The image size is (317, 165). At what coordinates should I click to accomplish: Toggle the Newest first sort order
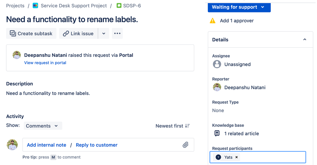click(173, 126)
